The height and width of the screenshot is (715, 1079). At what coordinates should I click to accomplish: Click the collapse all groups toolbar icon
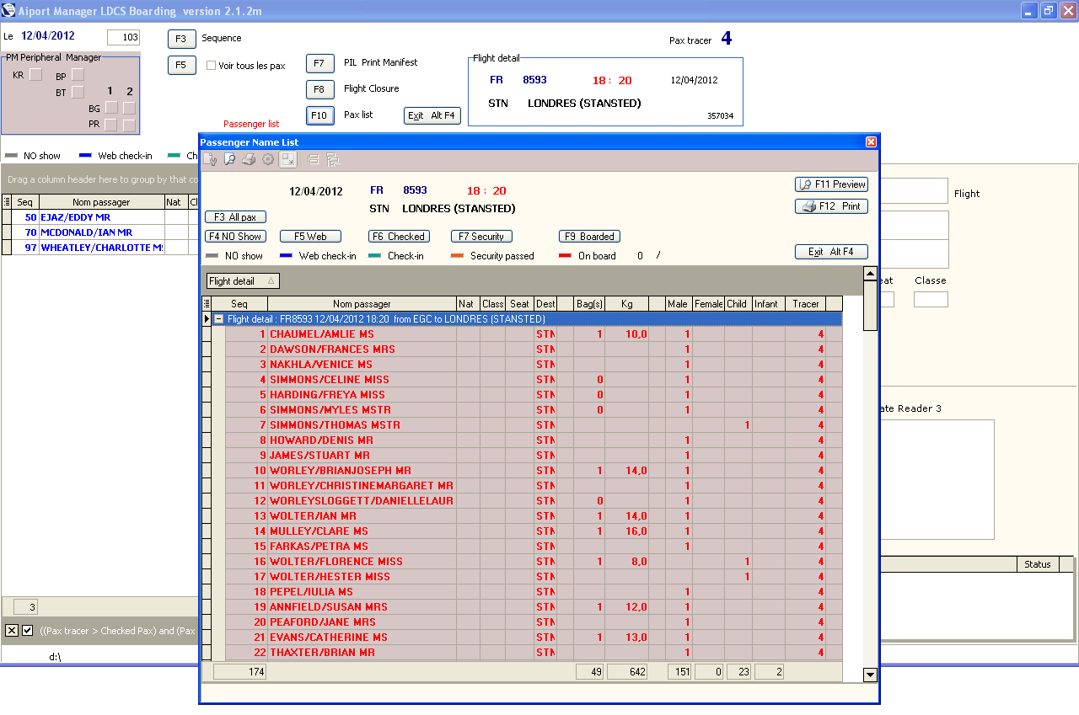(x=313, y=160)
